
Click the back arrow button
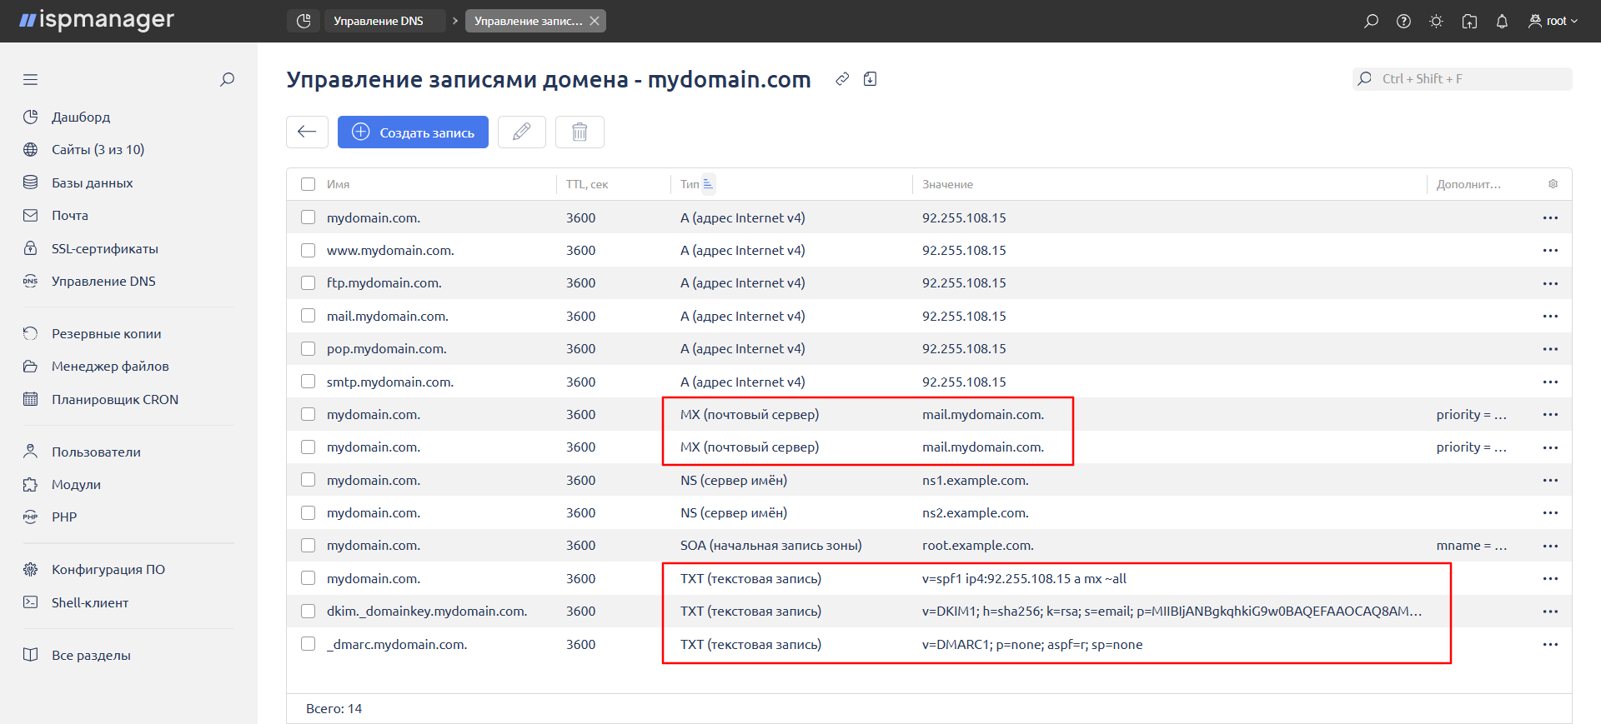pos(307,132)
